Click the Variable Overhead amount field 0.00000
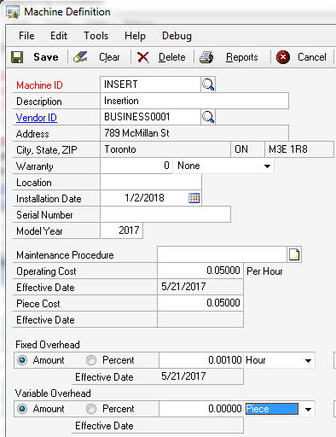The height and width of the screenshot is (437, 336). click(x=201, y=409)
